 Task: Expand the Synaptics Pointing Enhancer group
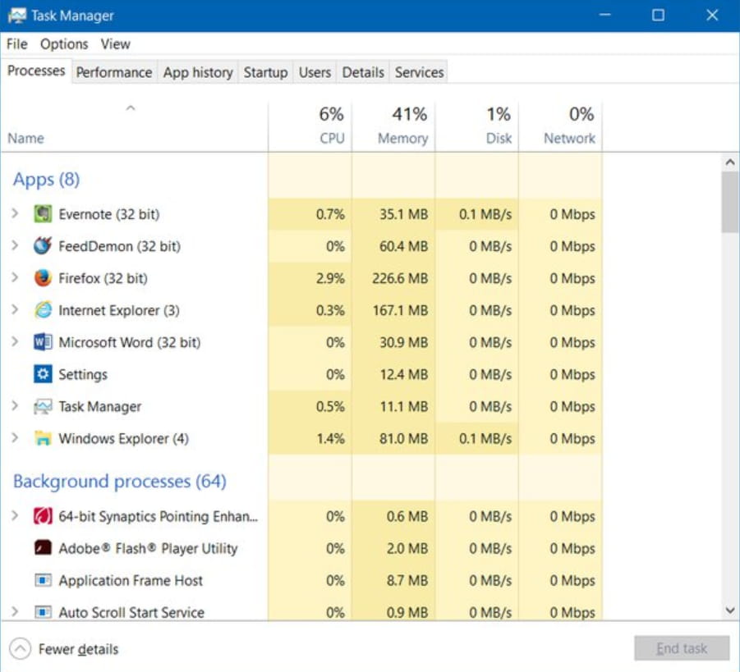[15, 516]
